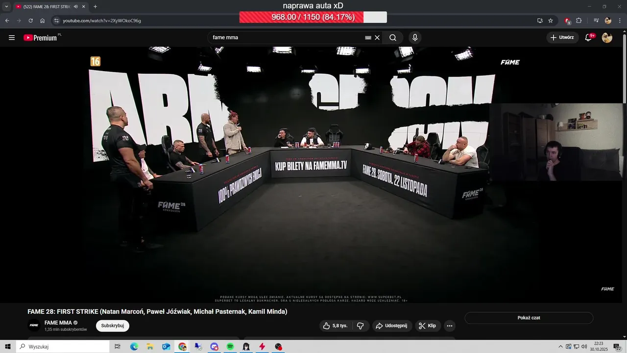Screen dimensions: 627x353
Task: Open YouTube notifications bell
Action: pos(589,38)
